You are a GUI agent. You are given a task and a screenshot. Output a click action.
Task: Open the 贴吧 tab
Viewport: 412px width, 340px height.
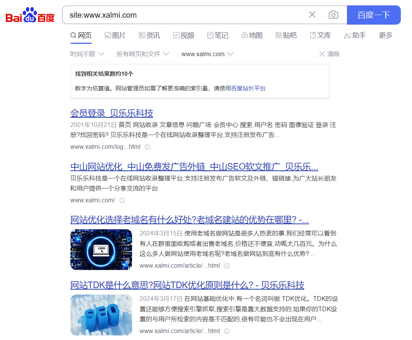click(x=286, y=35)
